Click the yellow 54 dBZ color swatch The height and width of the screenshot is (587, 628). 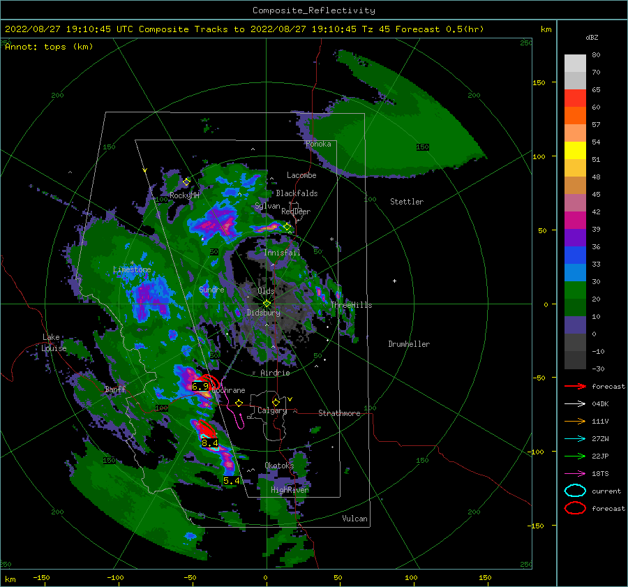pyautogui.click(x=575, y=150)
